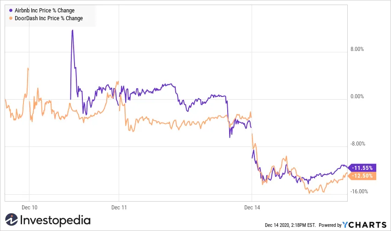Click the purple -11.55% value tag

[x=363, y=168]
